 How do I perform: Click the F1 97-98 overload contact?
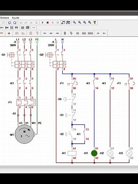tap(130, 84)
